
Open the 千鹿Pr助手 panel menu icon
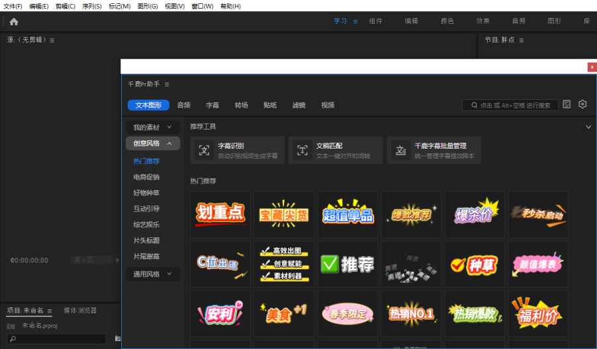tap(167, 84)
